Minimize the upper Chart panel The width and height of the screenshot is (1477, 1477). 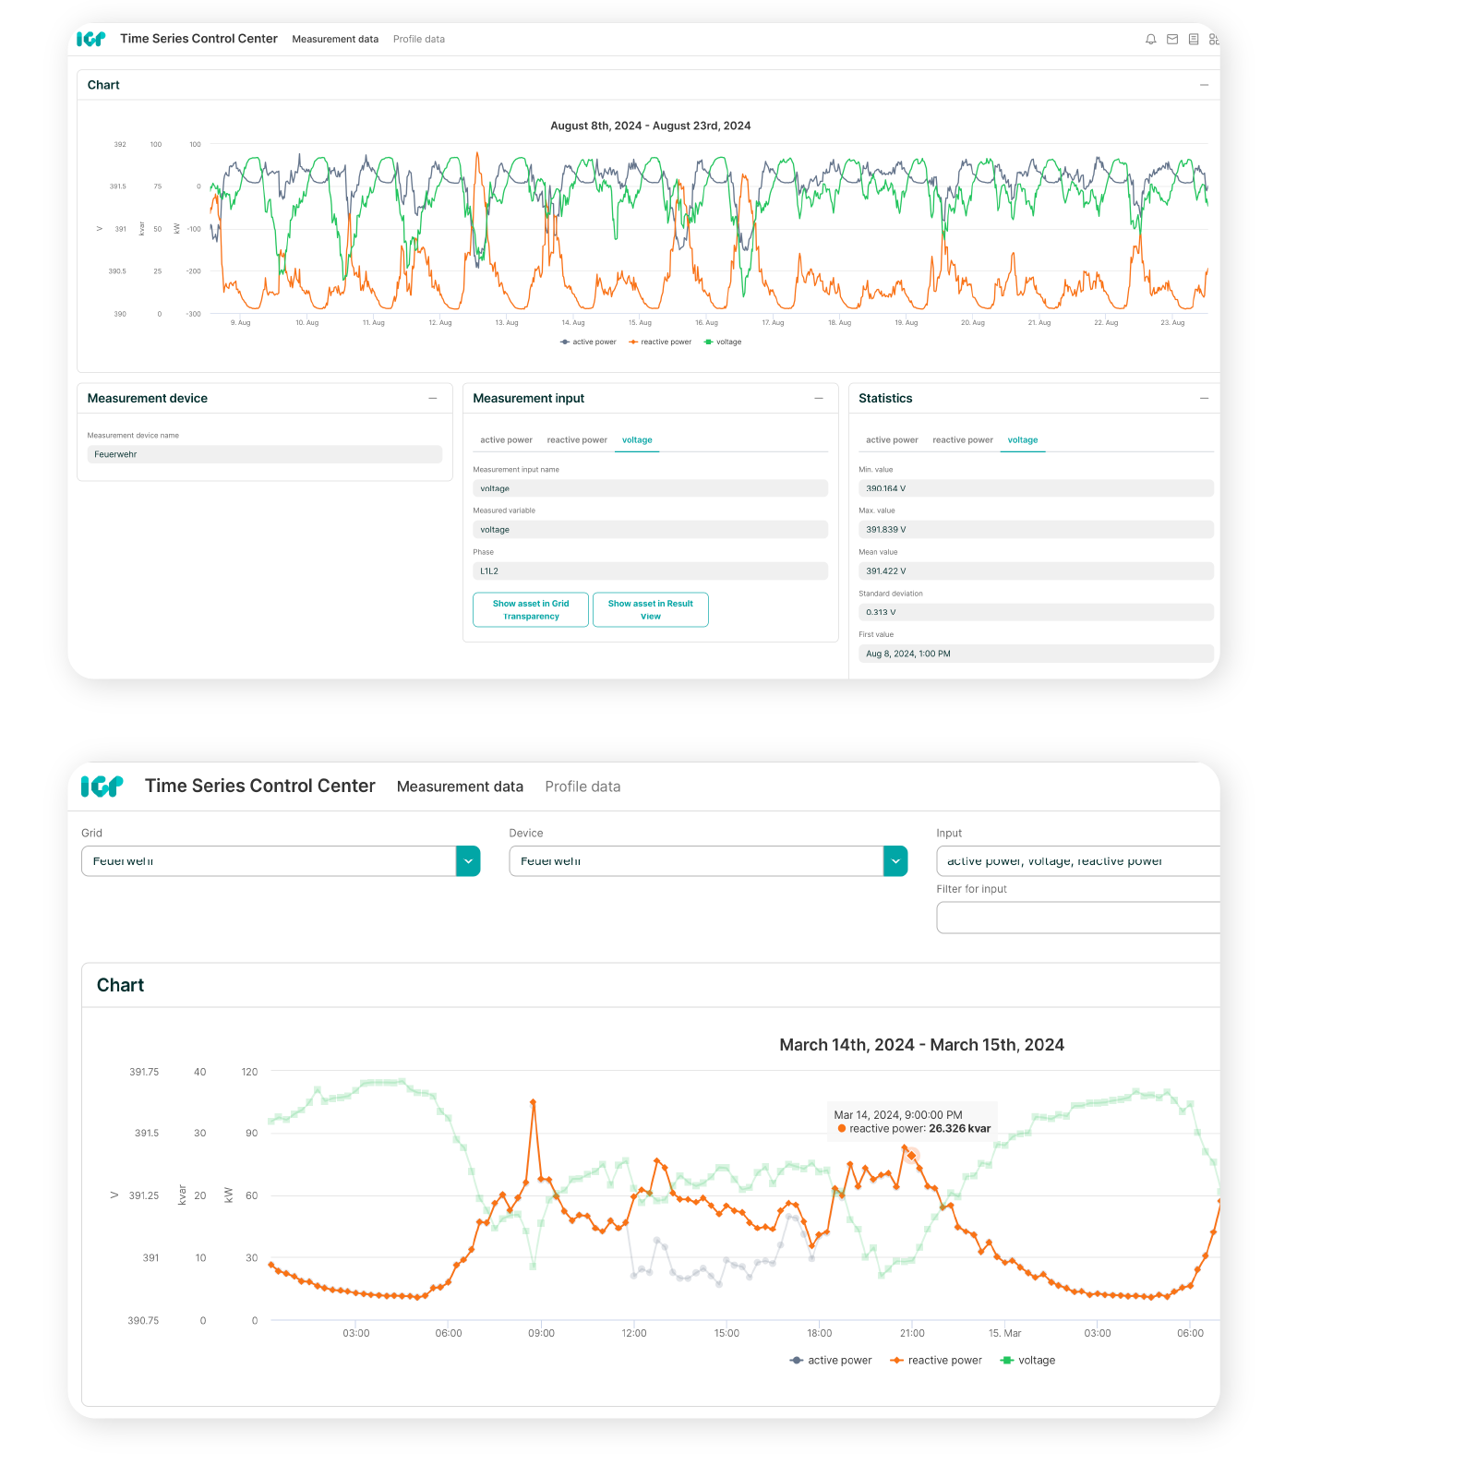1203,85
